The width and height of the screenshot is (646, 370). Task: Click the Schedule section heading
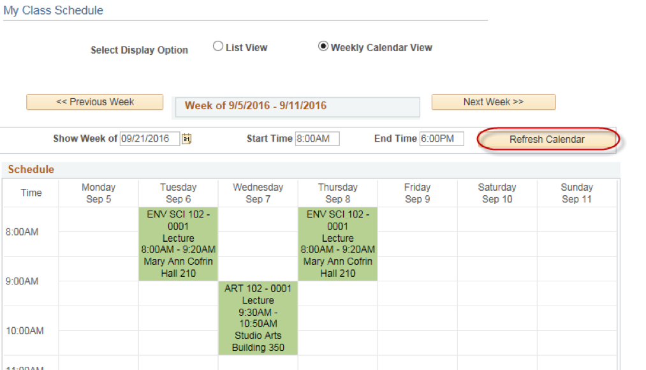31,170
